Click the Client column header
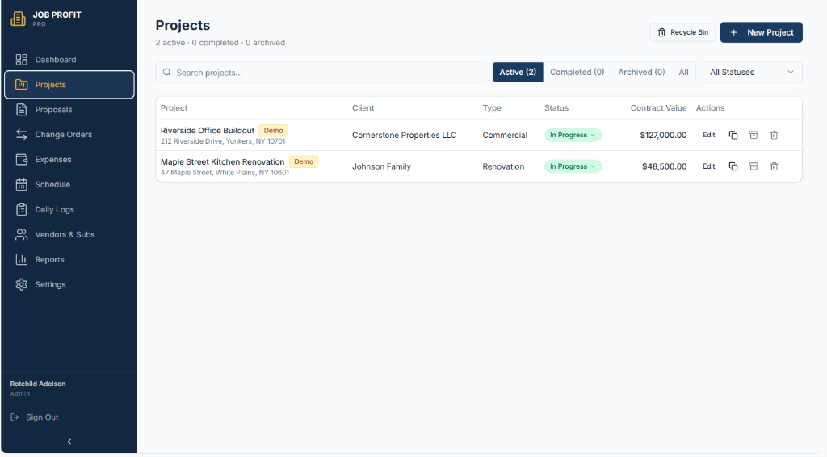 pyautogui.click(x=363, y=108)
